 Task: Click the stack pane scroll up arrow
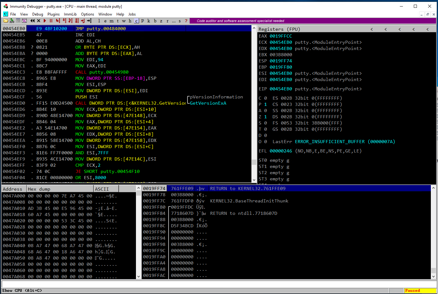pos(433,188)
